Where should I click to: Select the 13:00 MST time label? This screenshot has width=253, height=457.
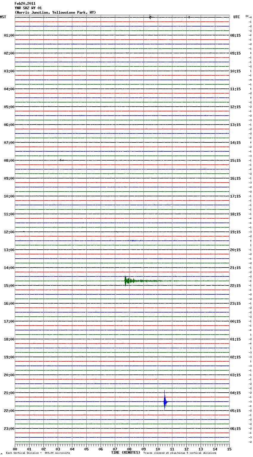point(9,250)
